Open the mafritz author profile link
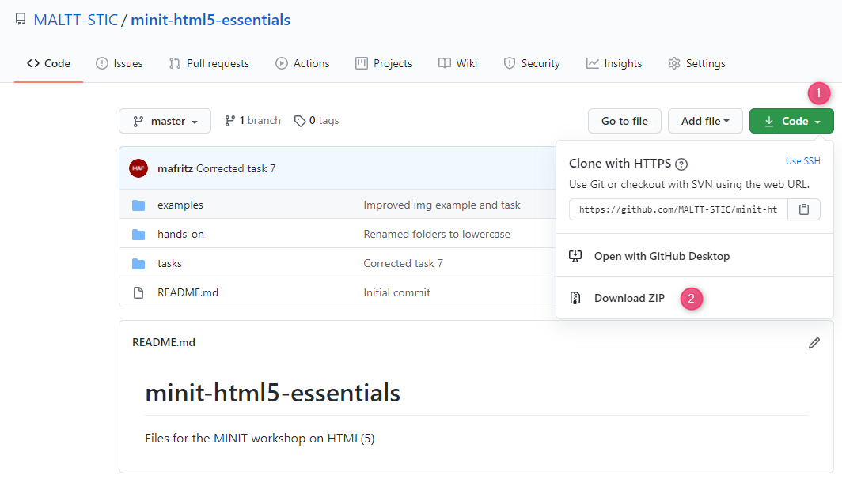This screenshot has height=482, width=842. coord(175,168)
